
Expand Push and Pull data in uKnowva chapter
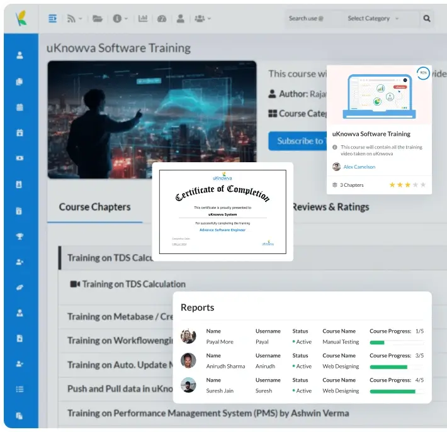[120, 389]
